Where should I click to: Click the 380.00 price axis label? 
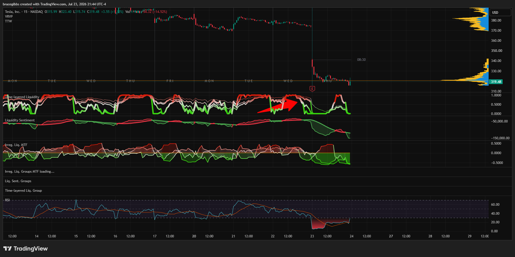tap(496, 20)
